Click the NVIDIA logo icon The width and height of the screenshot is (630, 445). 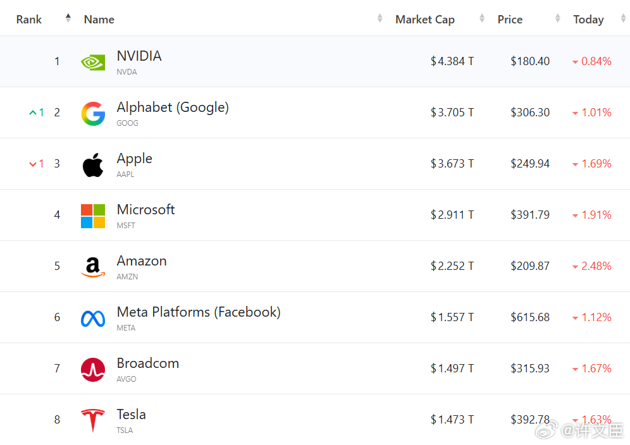[93, 62]
